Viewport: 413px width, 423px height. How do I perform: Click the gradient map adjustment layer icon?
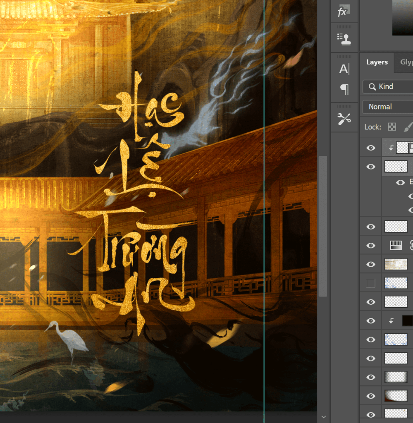(396, 246)
